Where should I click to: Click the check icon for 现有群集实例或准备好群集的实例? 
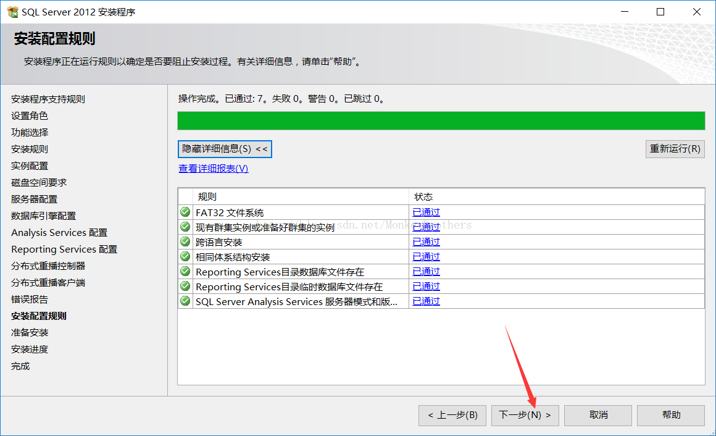(x=185, y=227)
